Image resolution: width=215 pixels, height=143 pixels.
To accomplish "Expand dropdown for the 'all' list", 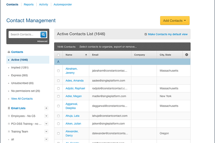I will pos(46,139).
